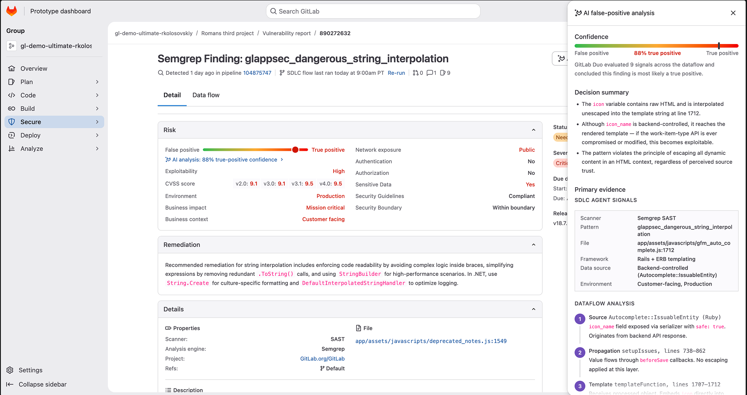Expand the Deploy submenu chevron
The image size is (747, 395).
(97, 135)
